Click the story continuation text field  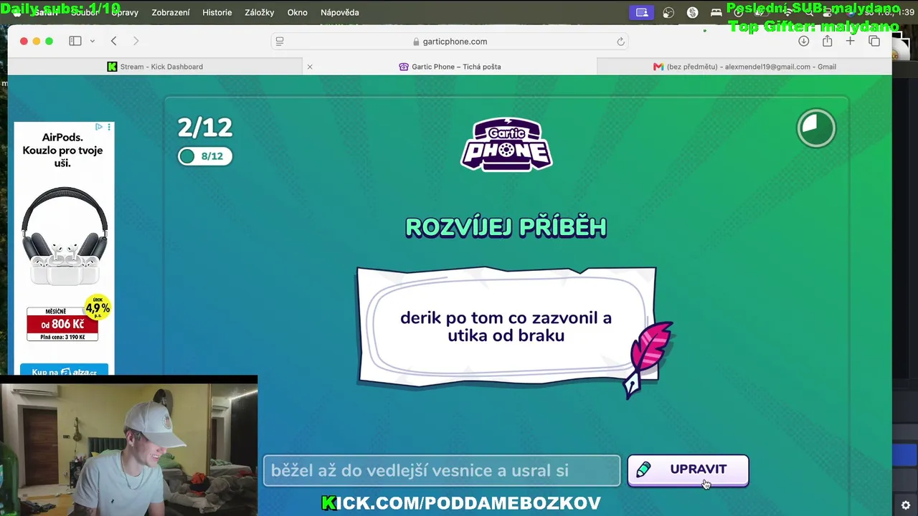point(442,471)
